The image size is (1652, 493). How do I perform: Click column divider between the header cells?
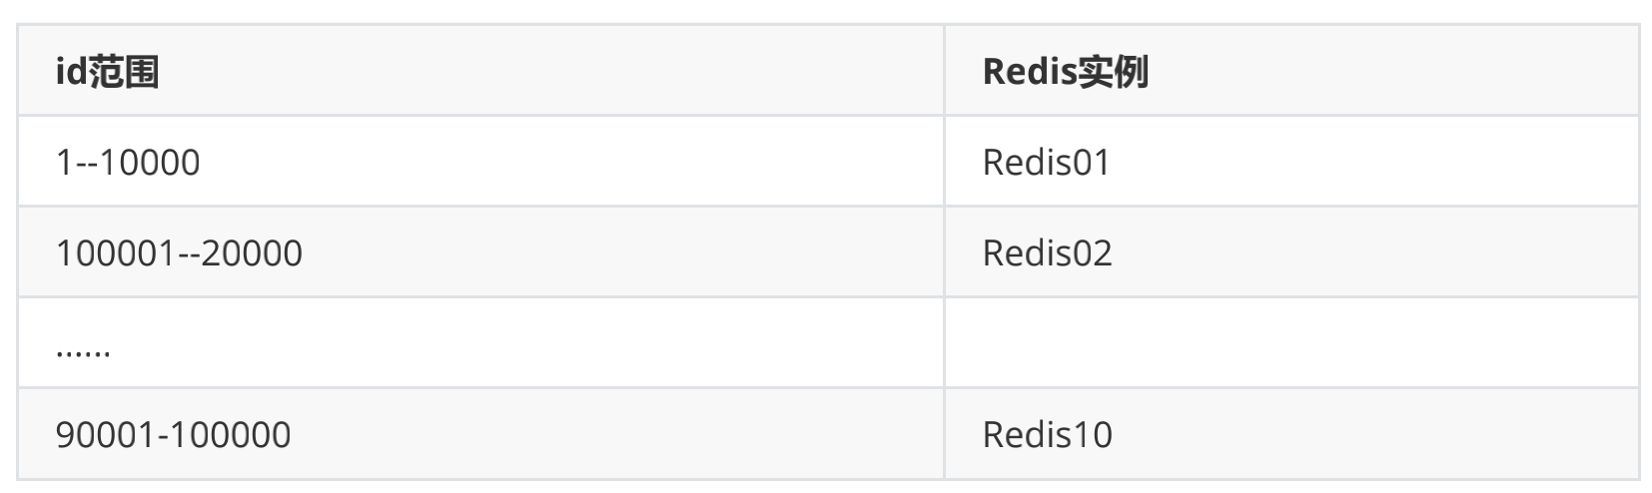944,72
